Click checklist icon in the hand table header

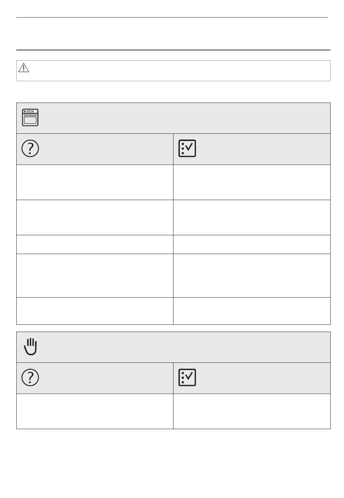[x=187, y=377]
